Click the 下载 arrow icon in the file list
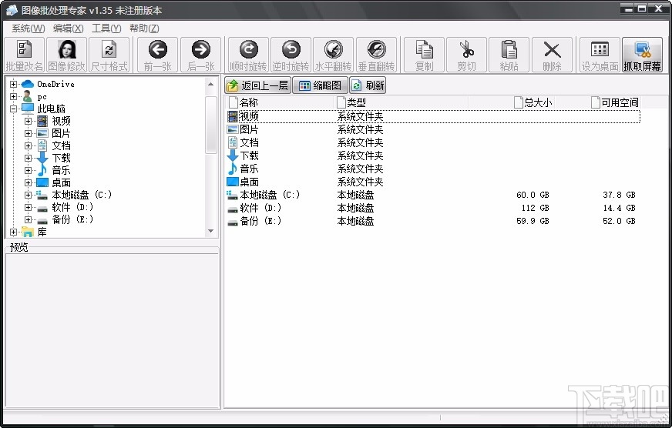 click(x=232, y=155)
